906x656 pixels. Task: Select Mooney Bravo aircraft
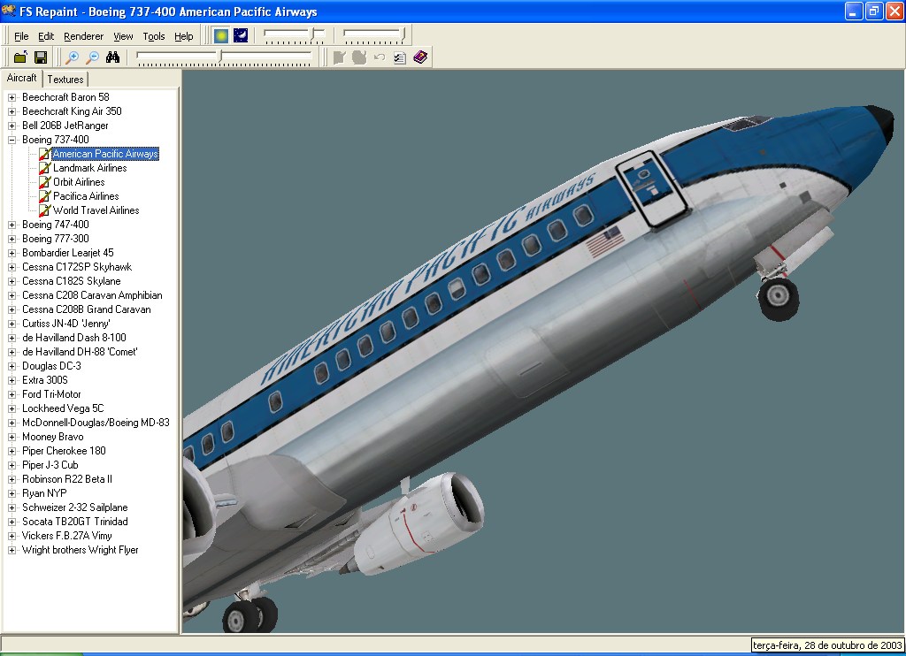click(x=52, y=437)
